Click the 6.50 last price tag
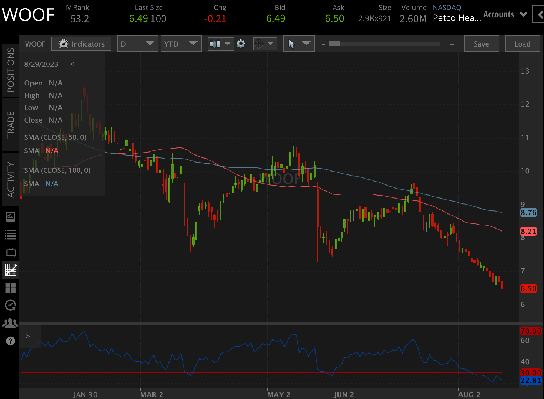This screenshot has width=544, height=399. (529, 288)
